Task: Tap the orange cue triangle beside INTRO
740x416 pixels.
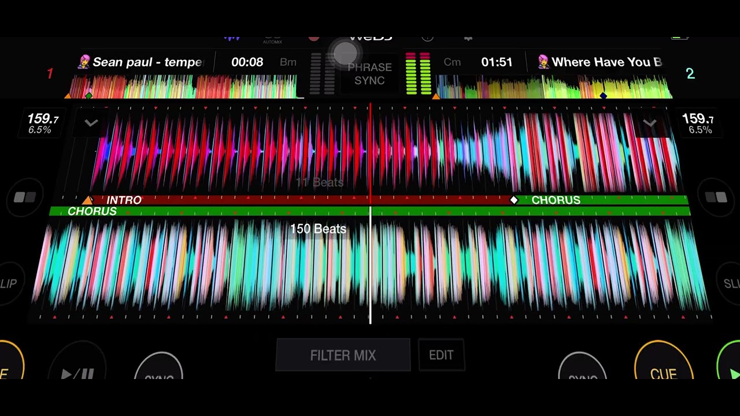Action: pyautogui.click(x=87, y=200)
